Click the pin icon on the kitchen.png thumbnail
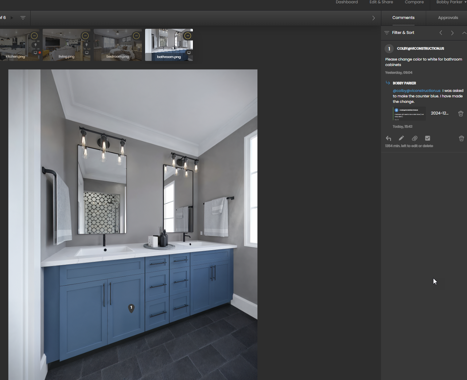Viewport: 467px width, 380px height. [x=35, y=45]
